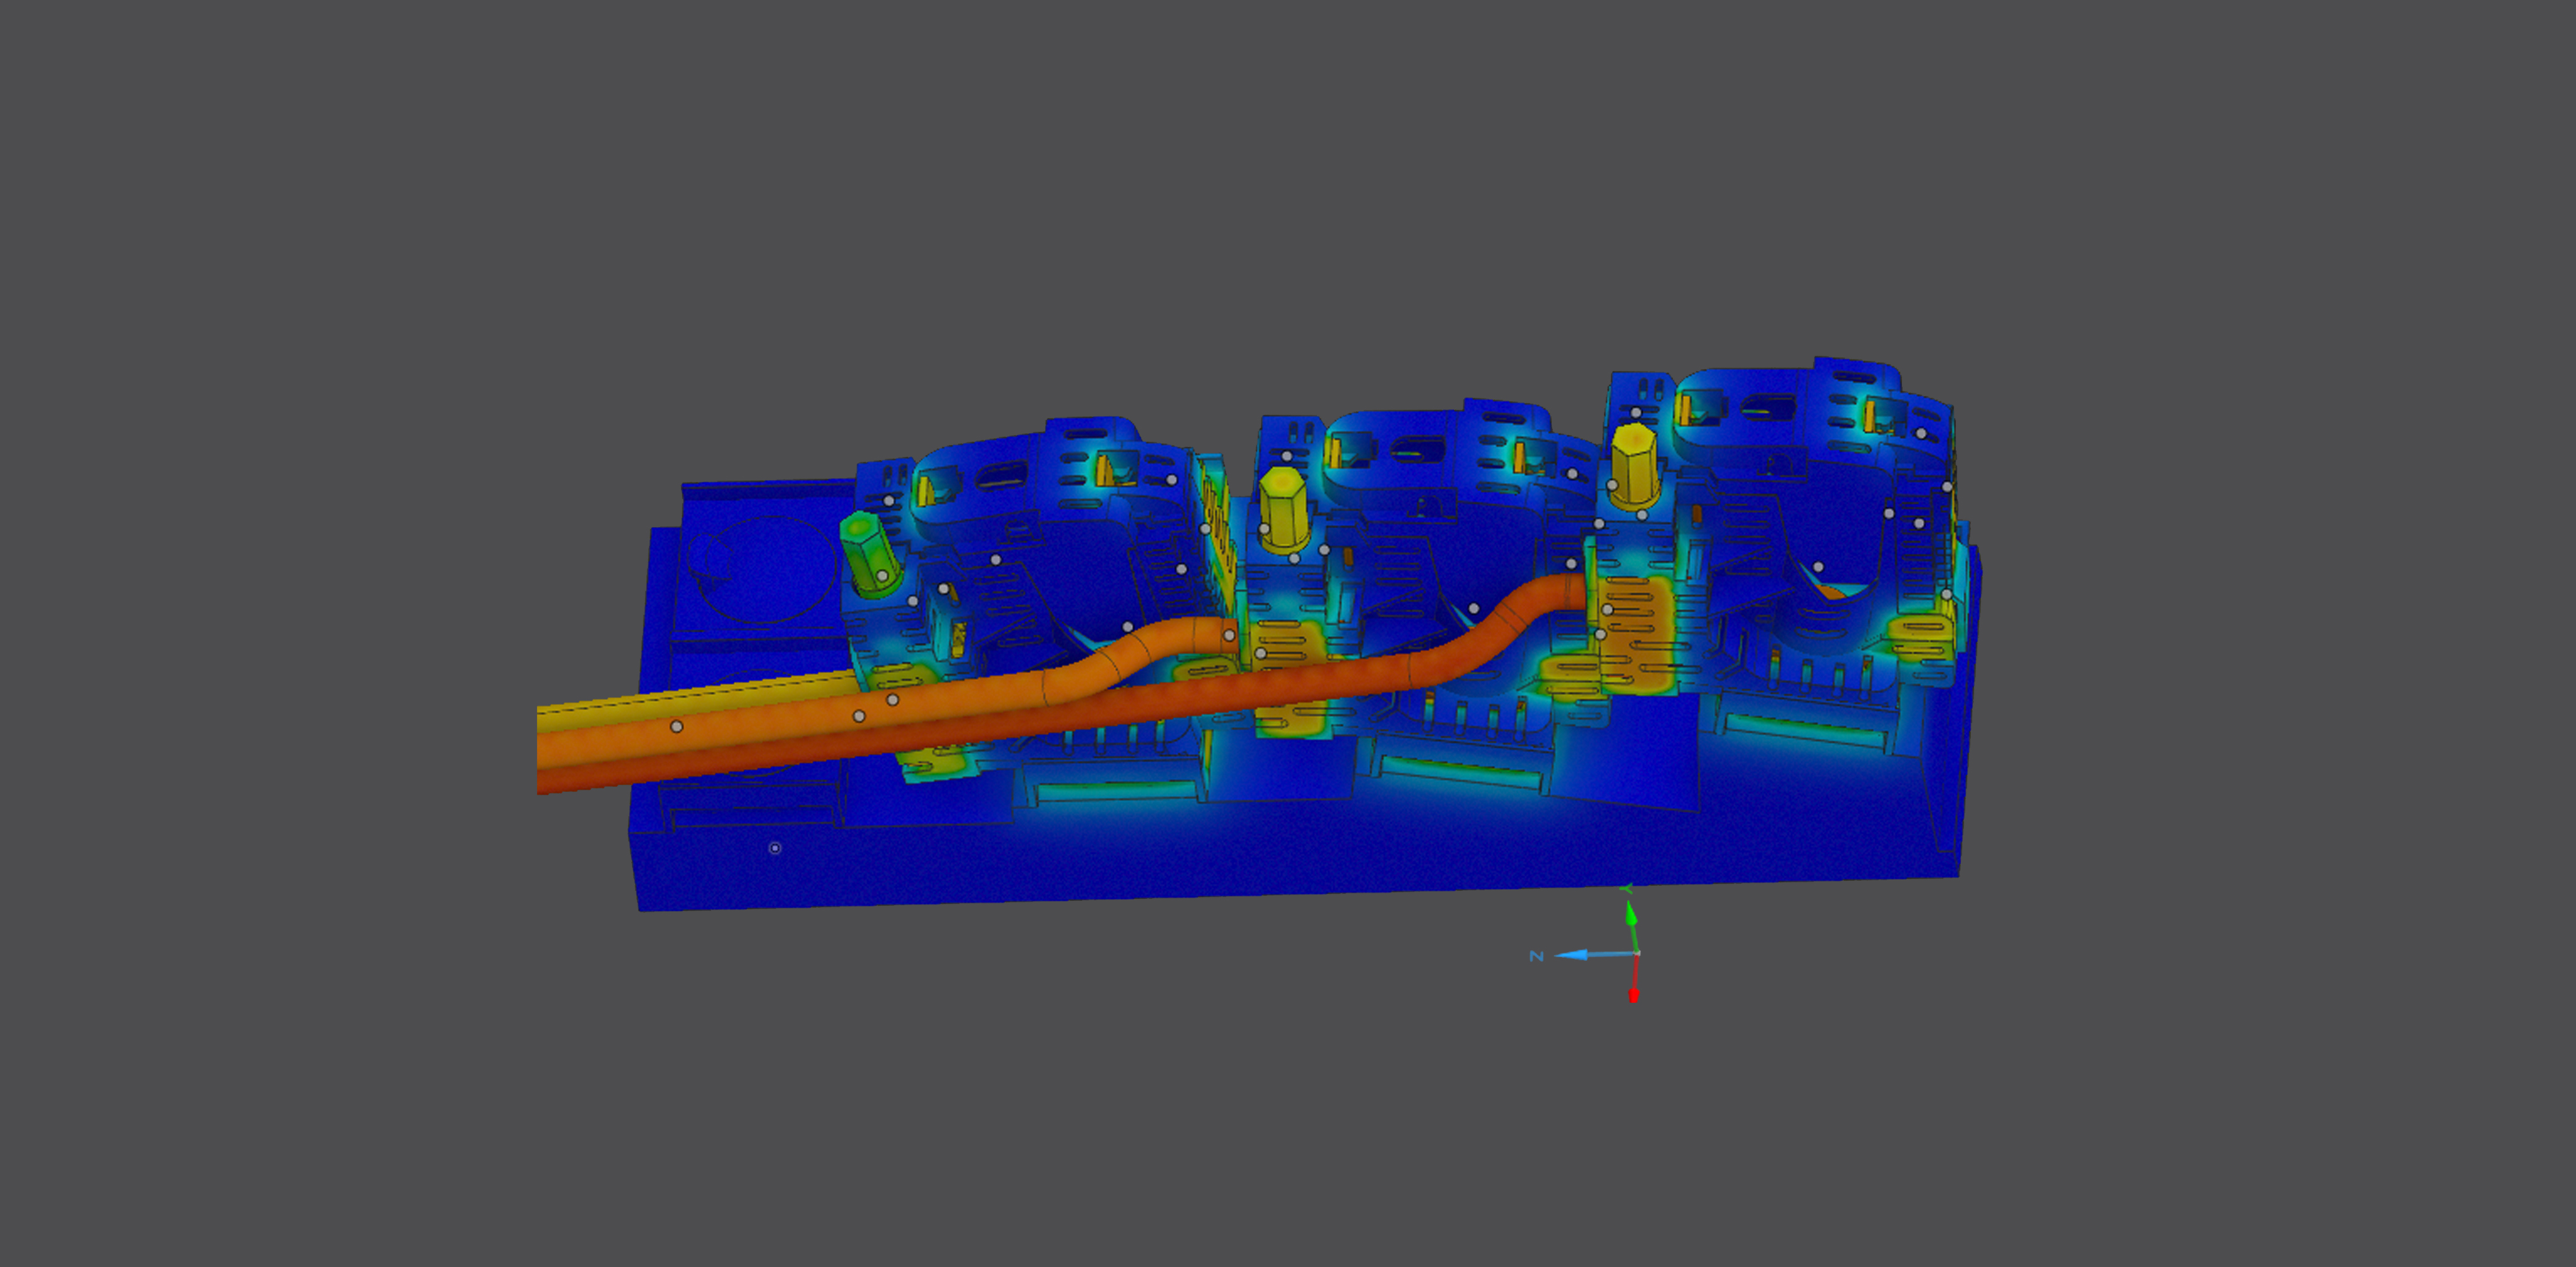Pick the probe point on the green hexagonal bolt
Viewport: 2576px width, 1267px height.
coord(882,576)
